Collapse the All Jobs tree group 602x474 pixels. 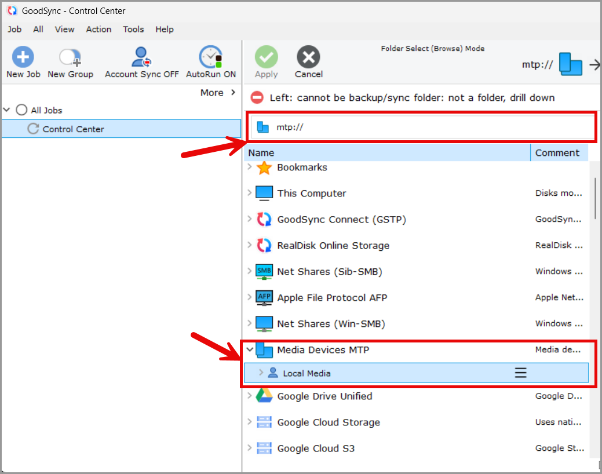click(x=6, y=110)
